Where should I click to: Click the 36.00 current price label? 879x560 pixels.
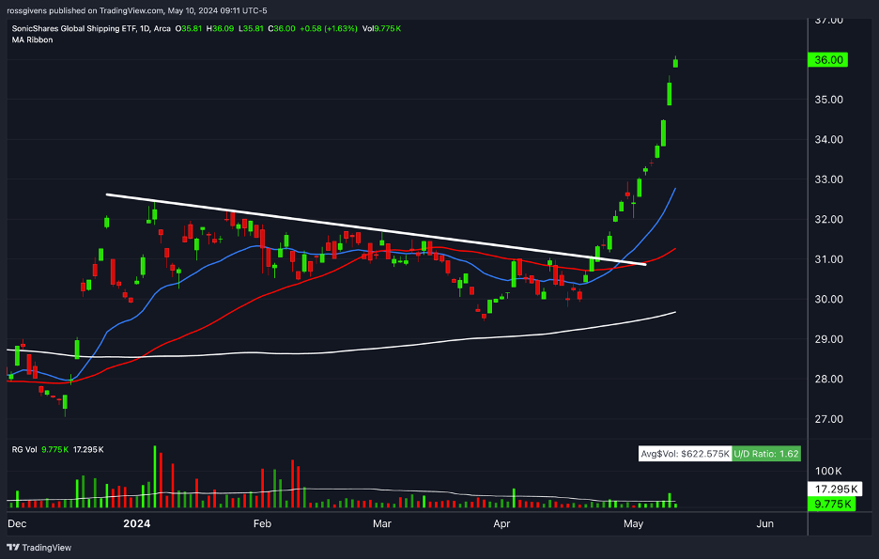click(826, 60)
